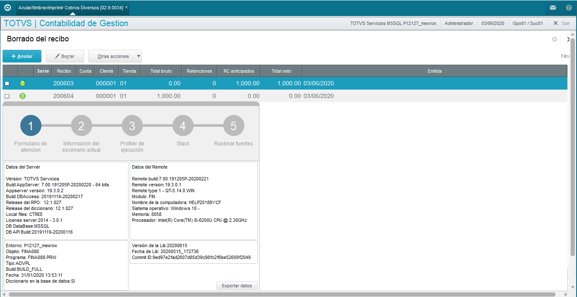
Task: Go to step 5 Rastrear fuentes
Action: [x=233, y=125]
